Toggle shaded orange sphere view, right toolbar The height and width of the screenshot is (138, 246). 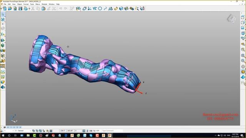(243, 72)
